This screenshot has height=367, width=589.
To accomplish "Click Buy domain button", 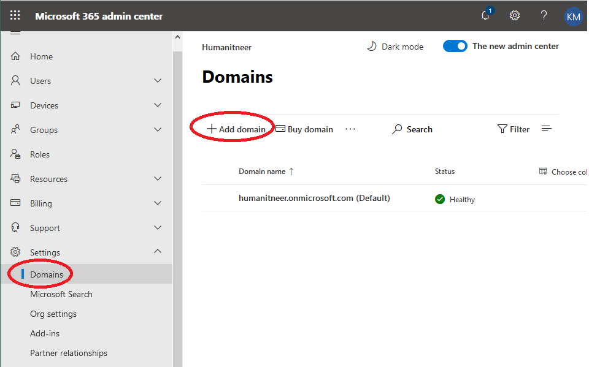I will click(x=304, y=129).
